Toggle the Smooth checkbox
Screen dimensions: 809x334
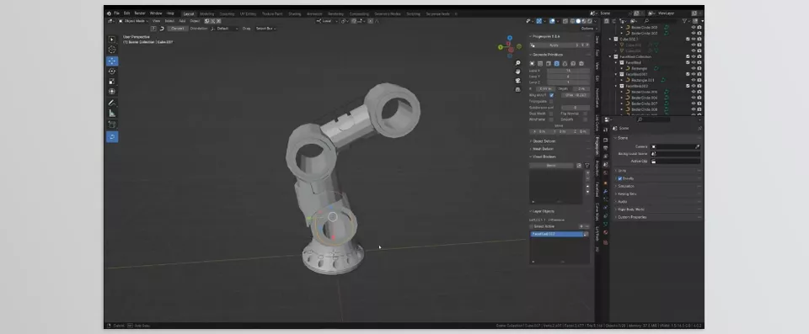[585, 119]
